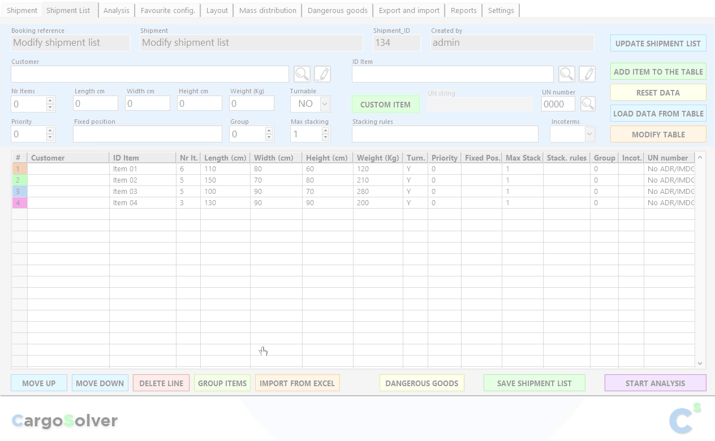Increase the Group value using the spinner
715x441 pixels.
point(269,131)
